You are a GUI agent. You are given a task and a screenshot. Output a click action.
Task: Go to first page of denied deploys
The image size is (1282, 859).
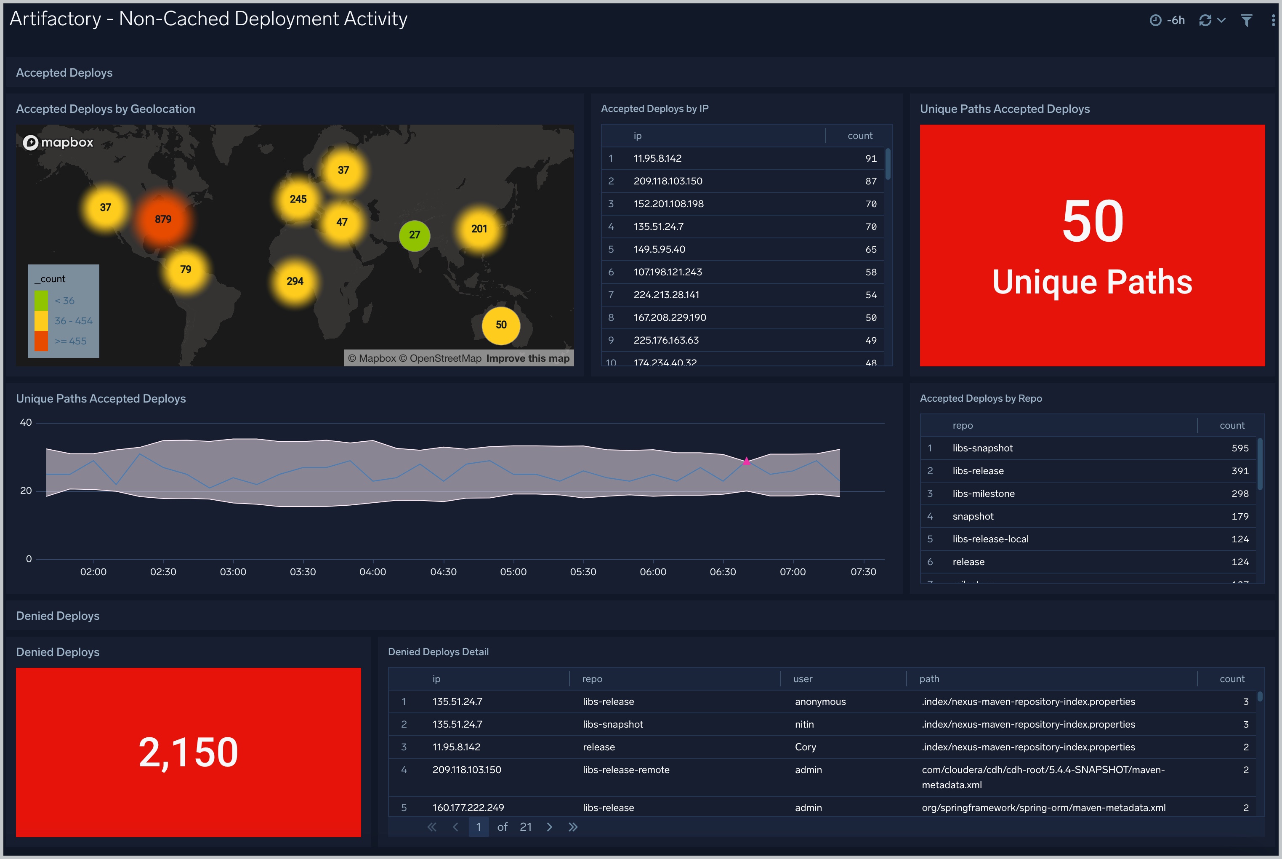coord(431,827)
